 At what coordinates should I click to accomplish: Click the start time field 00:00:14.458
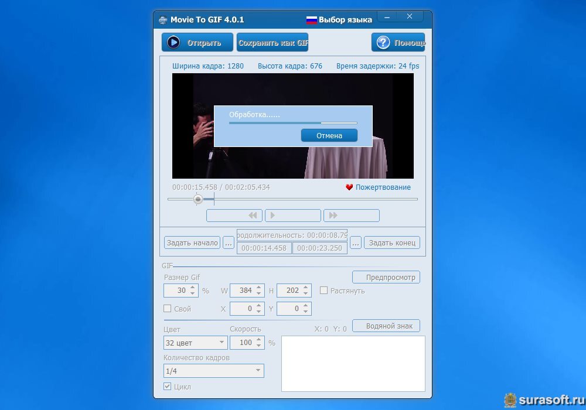[x=264, y=248]
